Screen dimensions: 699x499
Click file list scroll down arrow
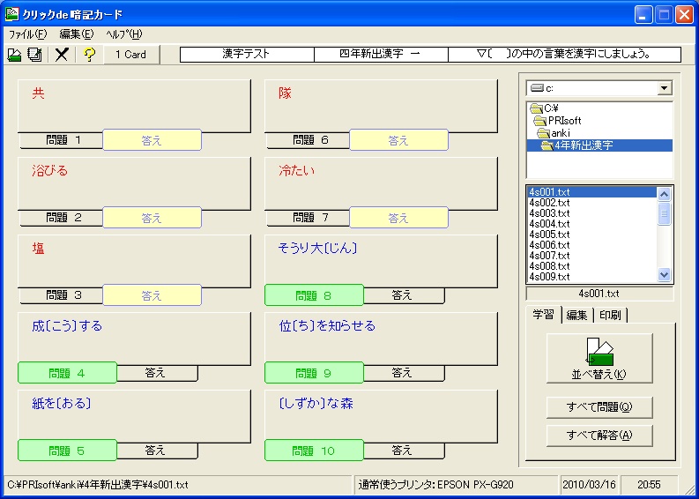coord(665,275)
